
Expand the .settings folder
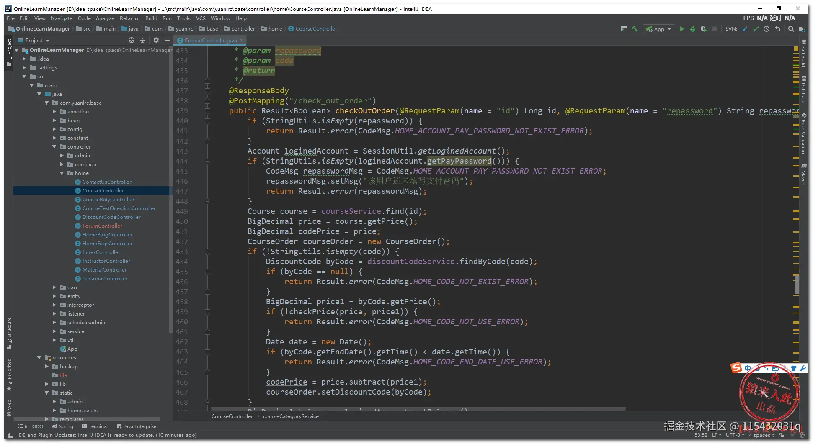24,68
